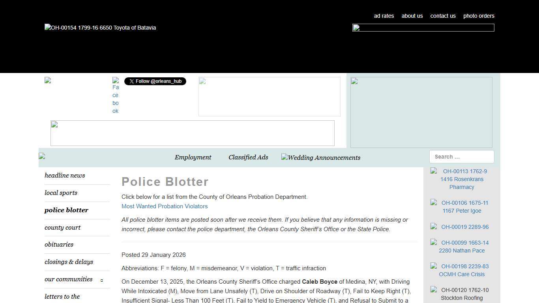539x303 pixels.
Task: Select headline news in the sidebar
Action: coord(65,175)
